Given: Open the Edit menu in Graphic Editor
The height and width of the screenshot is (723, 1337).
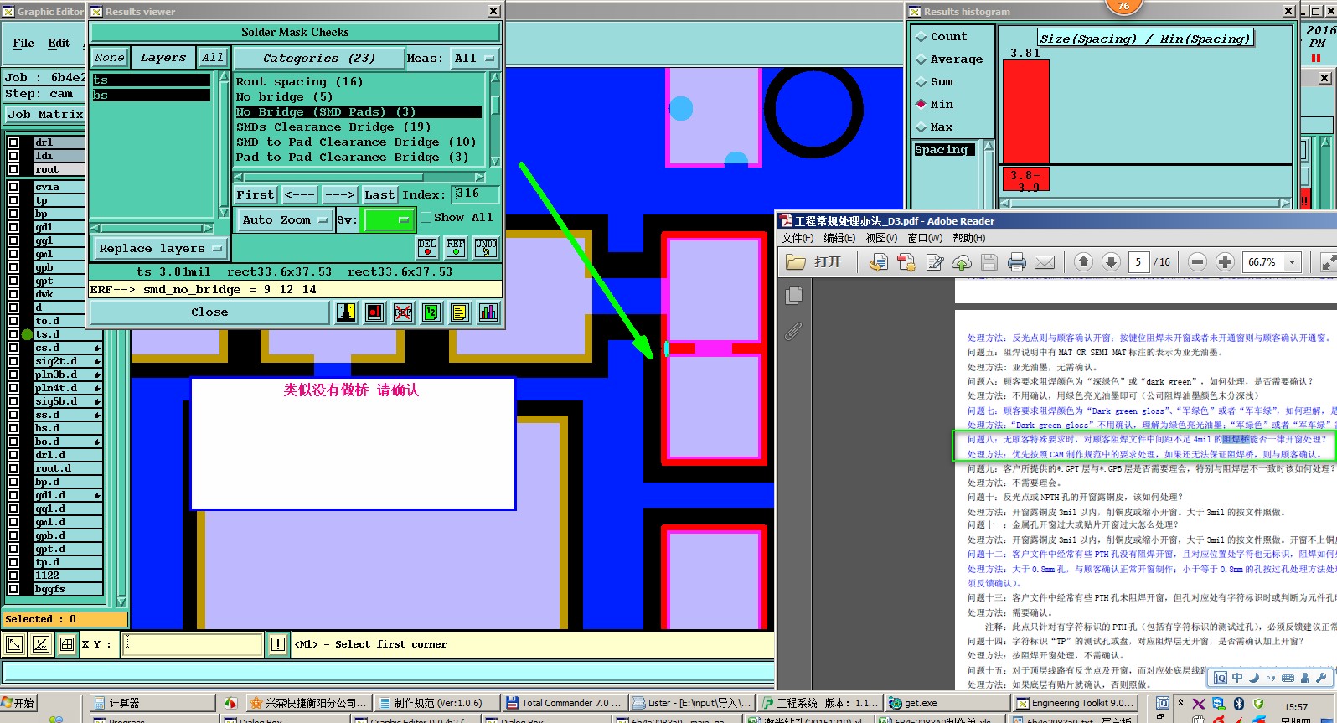Looking at the screenshot, I should (x=59, y=43).
